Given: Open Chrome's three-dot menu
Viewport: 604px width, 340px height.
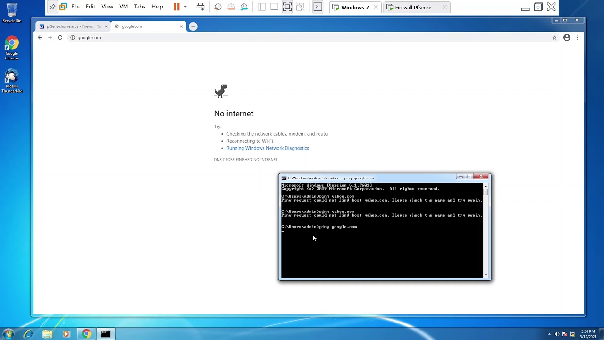Looking at the screenshot, I should click(x=577, y=37).
